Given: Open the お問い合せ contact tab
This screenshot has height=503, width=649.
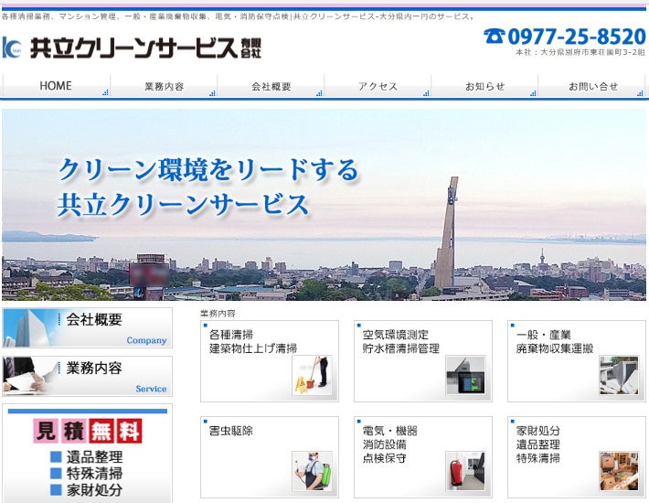Looking at the screenshot, I should pyautogui.click(x=592, y=86).
